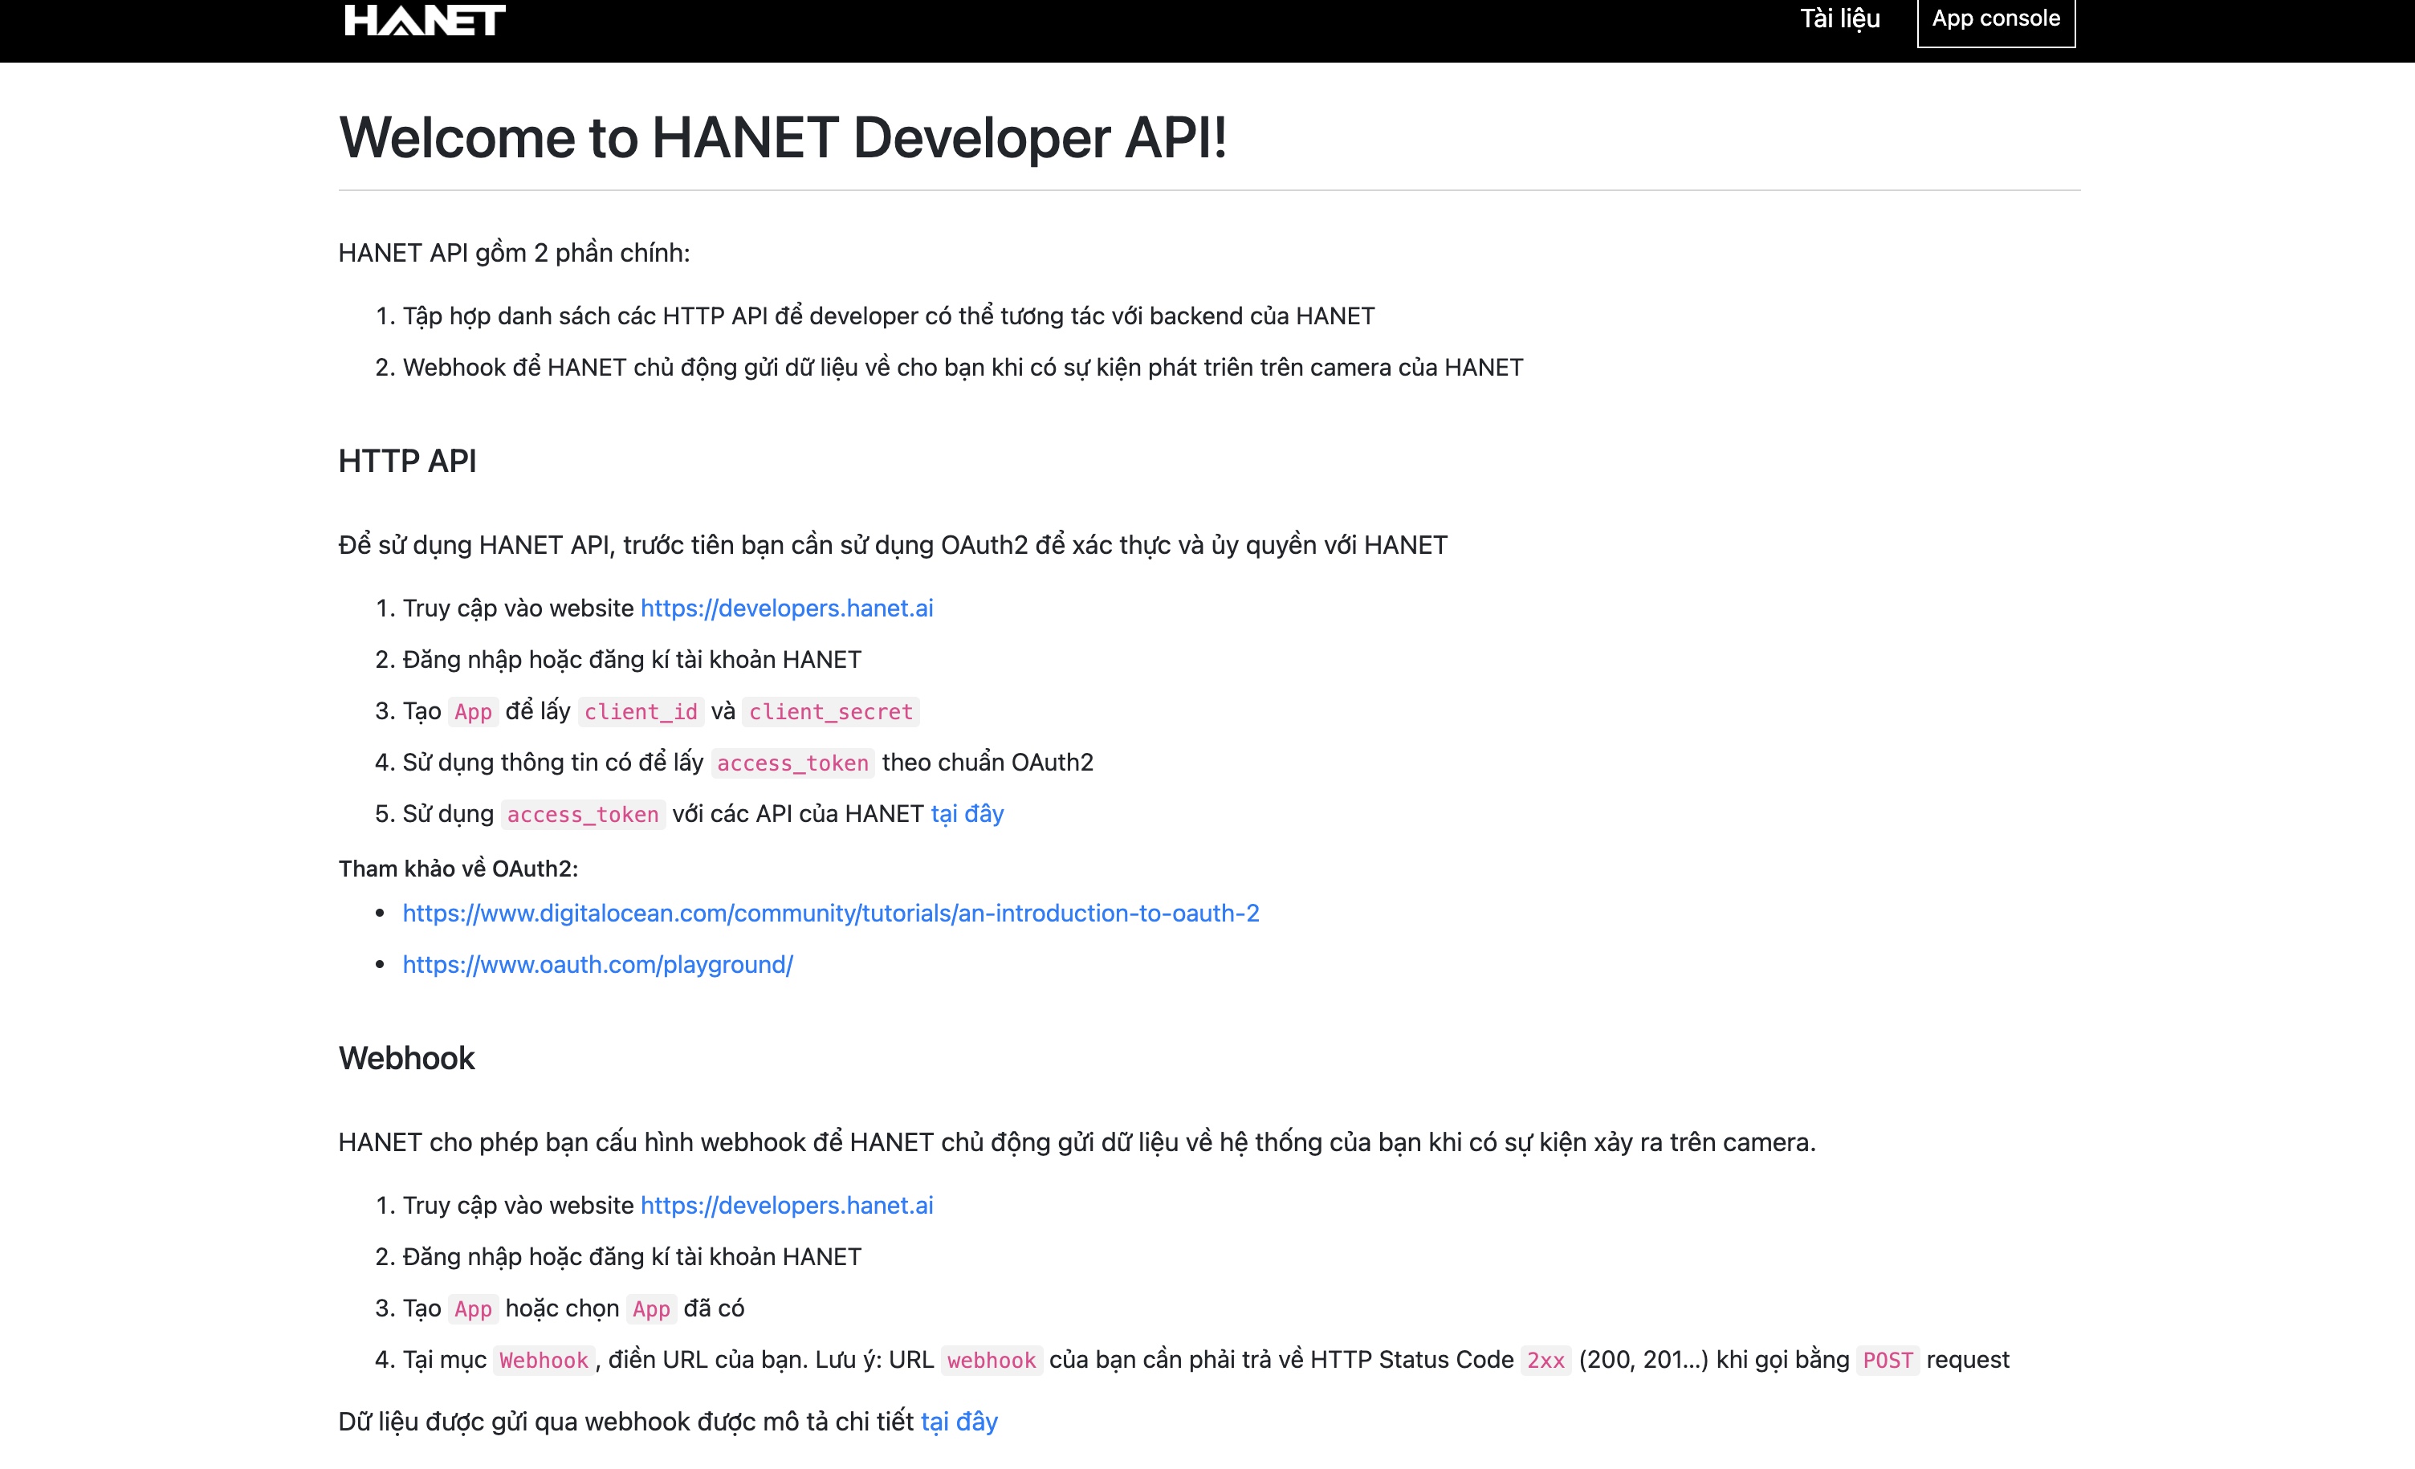Follow 'tại đây' link after access_token APIs
The image size is (2415, 1469).
tap(967, 813)
